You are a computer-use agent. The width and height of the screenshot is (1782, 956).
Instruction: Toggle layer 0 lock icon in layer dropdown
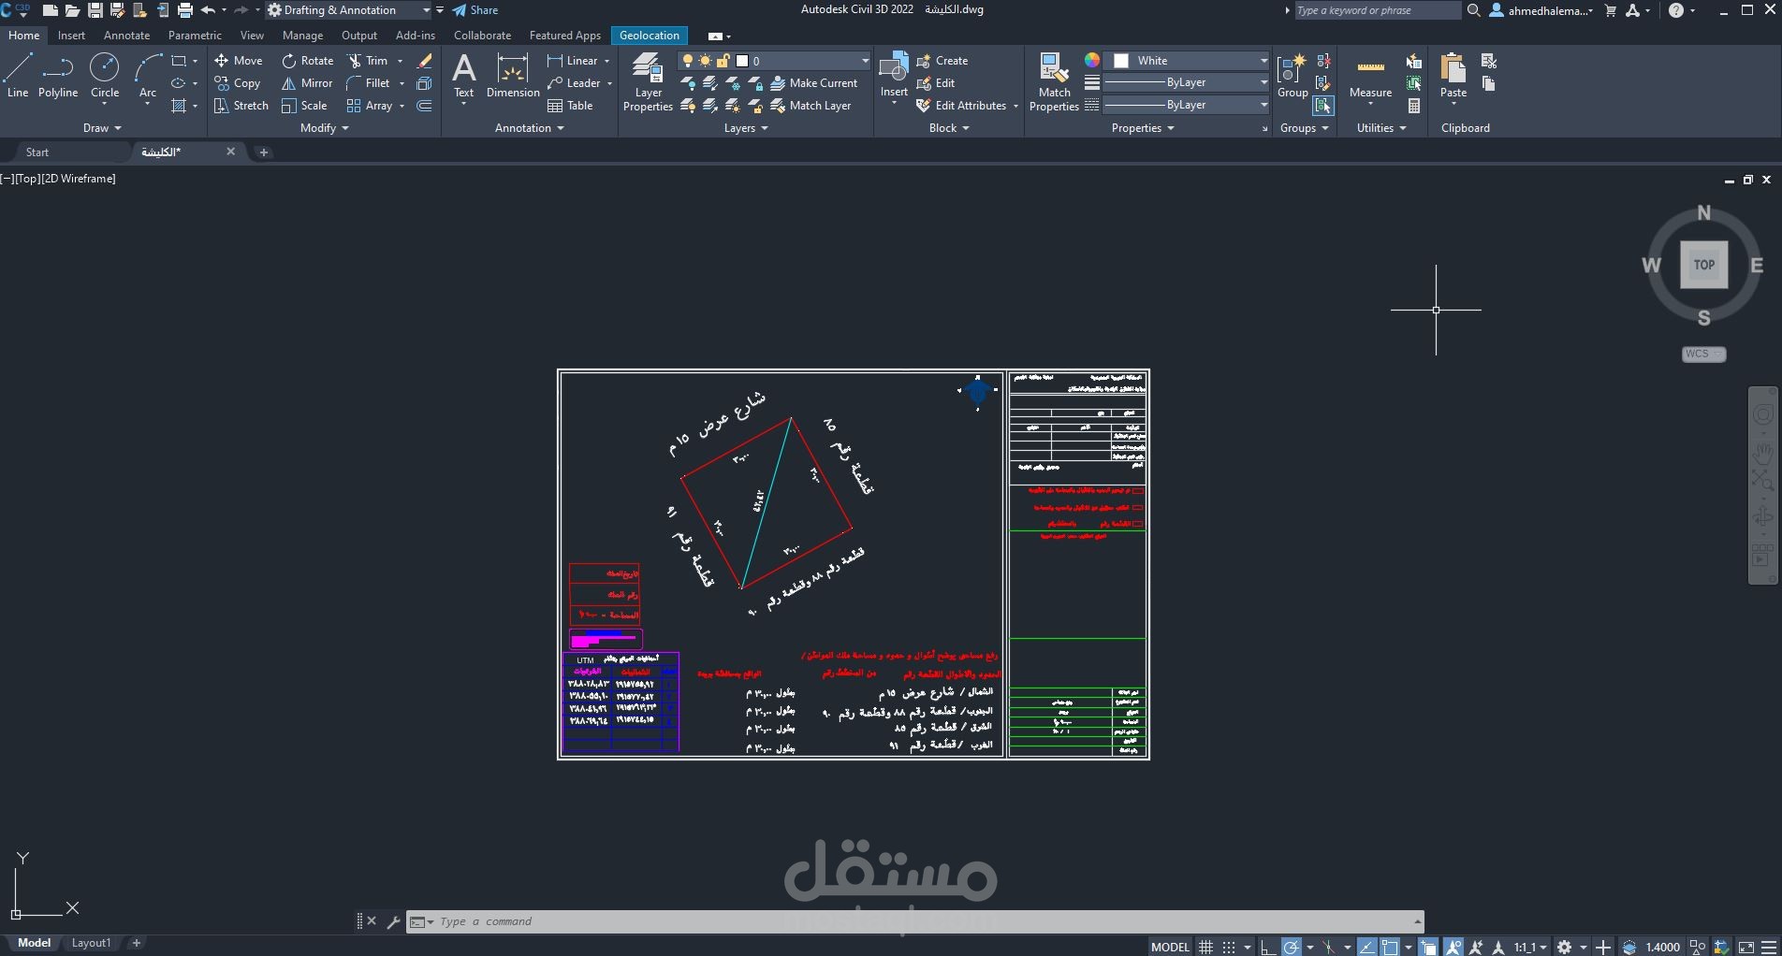[723, 60]
